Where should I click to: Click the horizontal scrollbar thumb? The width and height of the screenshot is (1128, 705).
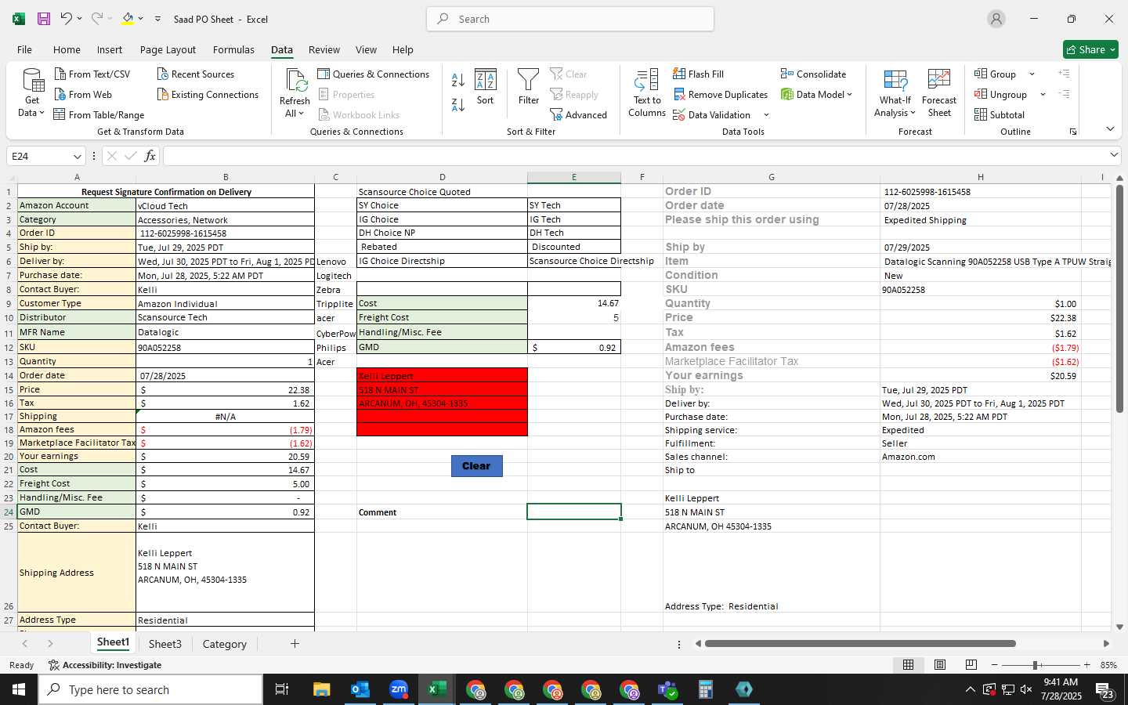860,644
